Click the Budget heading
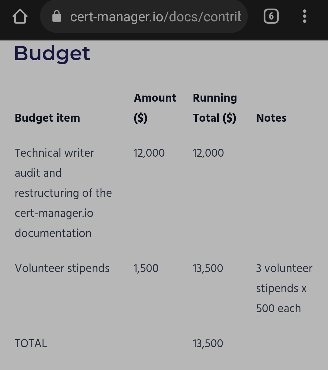Image resolution: width=328 pixels, height=370 pixels. 52,54
